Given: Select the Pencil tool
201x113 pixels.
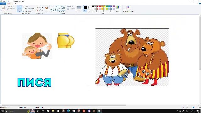Looking at the screenshot, I should pyautogui.click(x=37, y=8).
